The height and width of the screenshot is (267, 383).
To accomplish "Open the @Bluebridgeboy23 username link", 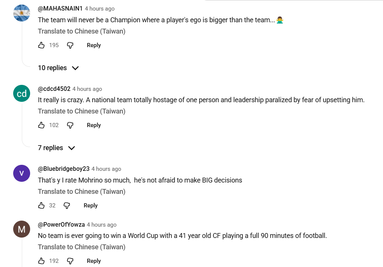I will (64, 169).
